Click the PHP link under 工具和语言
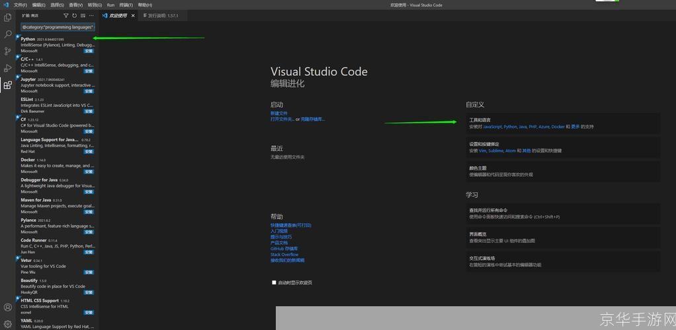 533,127
